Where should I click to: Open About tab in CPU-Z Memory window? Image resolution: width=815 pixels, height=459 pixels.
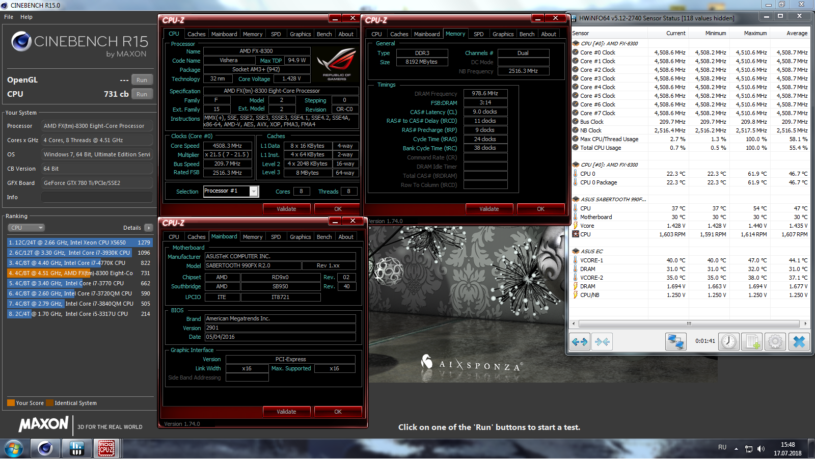549,34
